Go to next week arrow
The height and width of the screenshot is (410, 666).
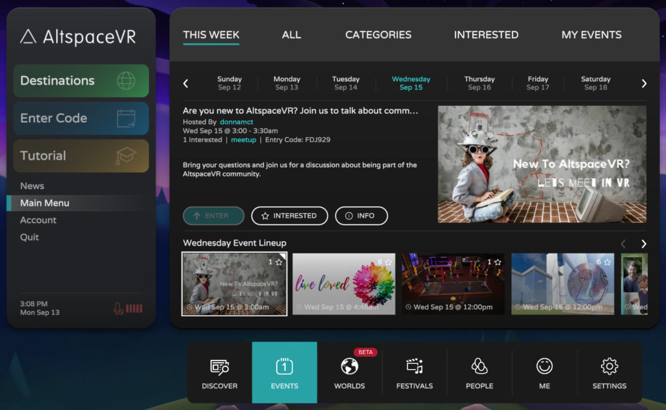(x=644, y=83)
